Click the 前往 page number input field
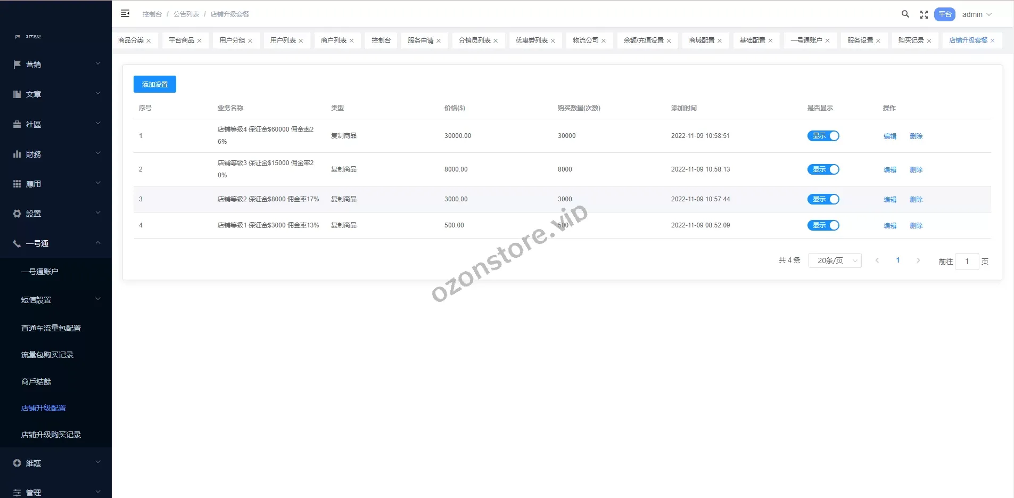Screen dimensions: 1014x498 (967, 262)
